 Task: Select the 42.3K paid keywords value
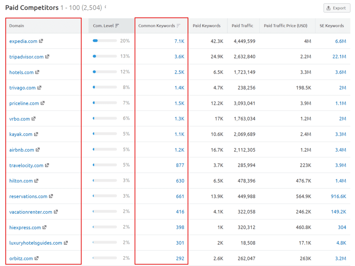coord(217,41)
